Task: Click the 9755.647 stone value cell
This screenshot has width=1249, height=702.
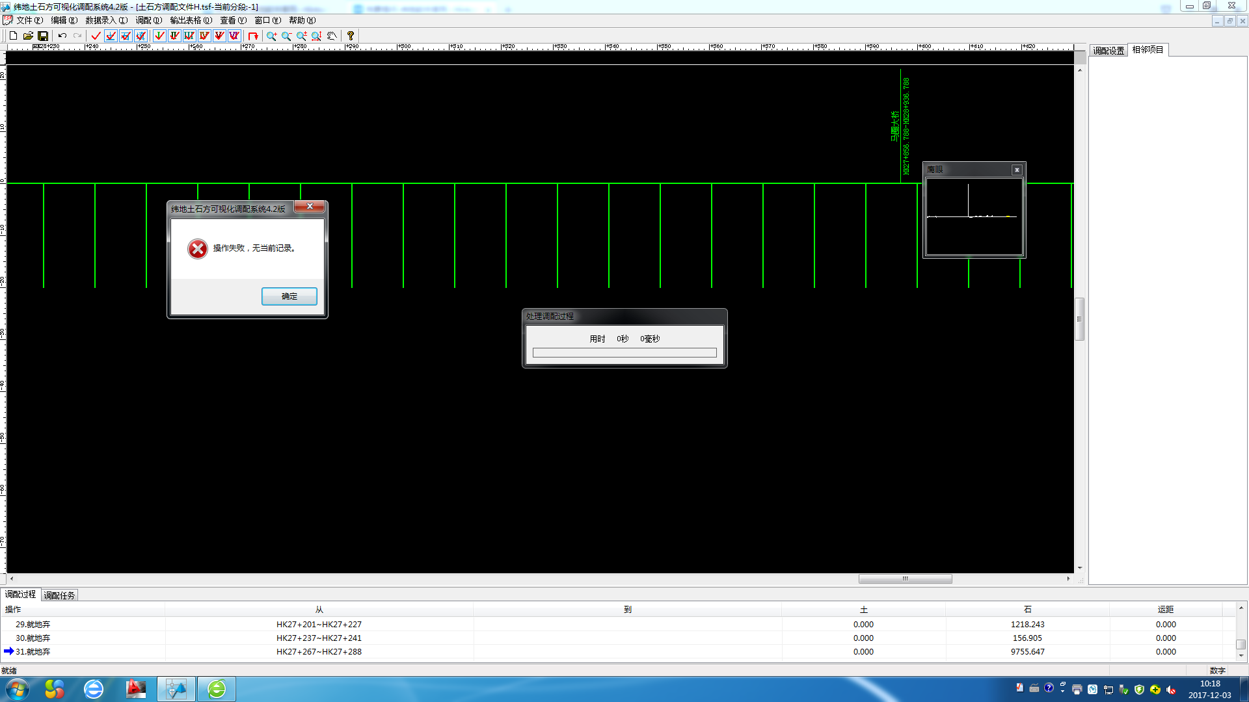Action: [1028, 651]
